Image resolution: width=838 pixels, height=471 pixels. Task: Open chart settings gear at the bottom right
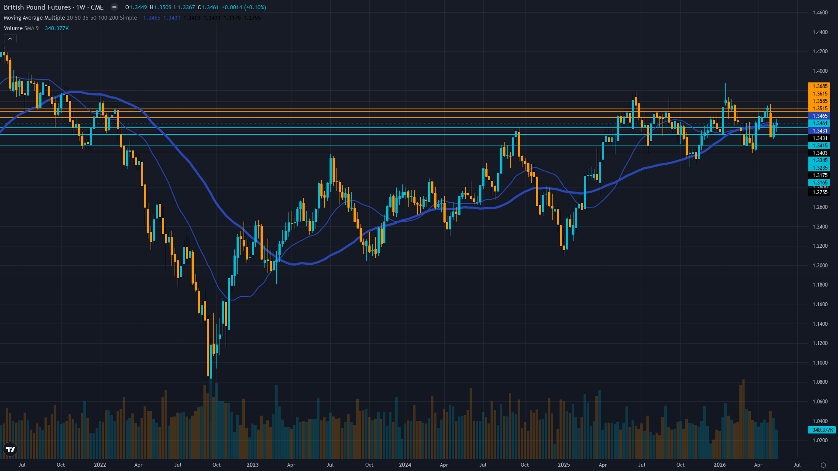[x=823, y=465]
